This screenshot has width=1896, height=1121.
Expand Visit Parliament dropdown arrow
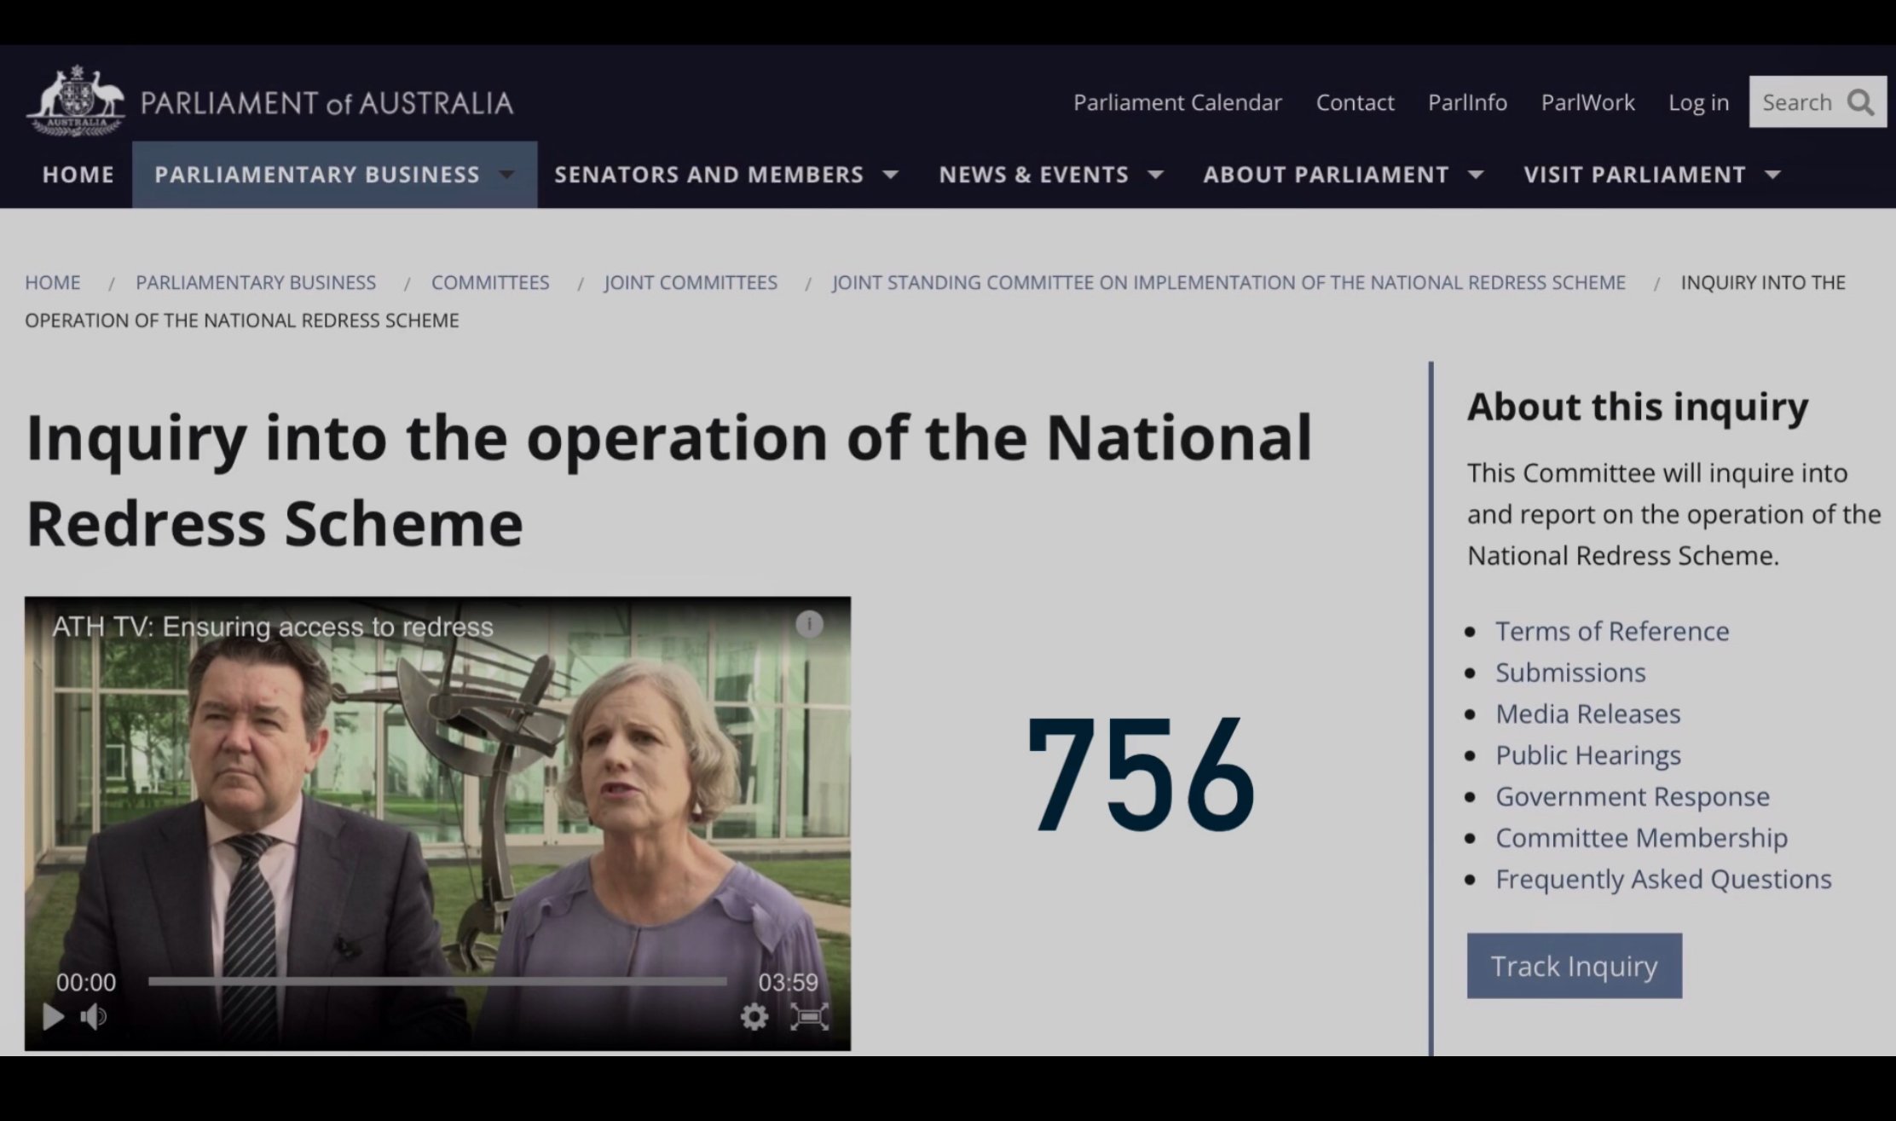pos(1773,175)
